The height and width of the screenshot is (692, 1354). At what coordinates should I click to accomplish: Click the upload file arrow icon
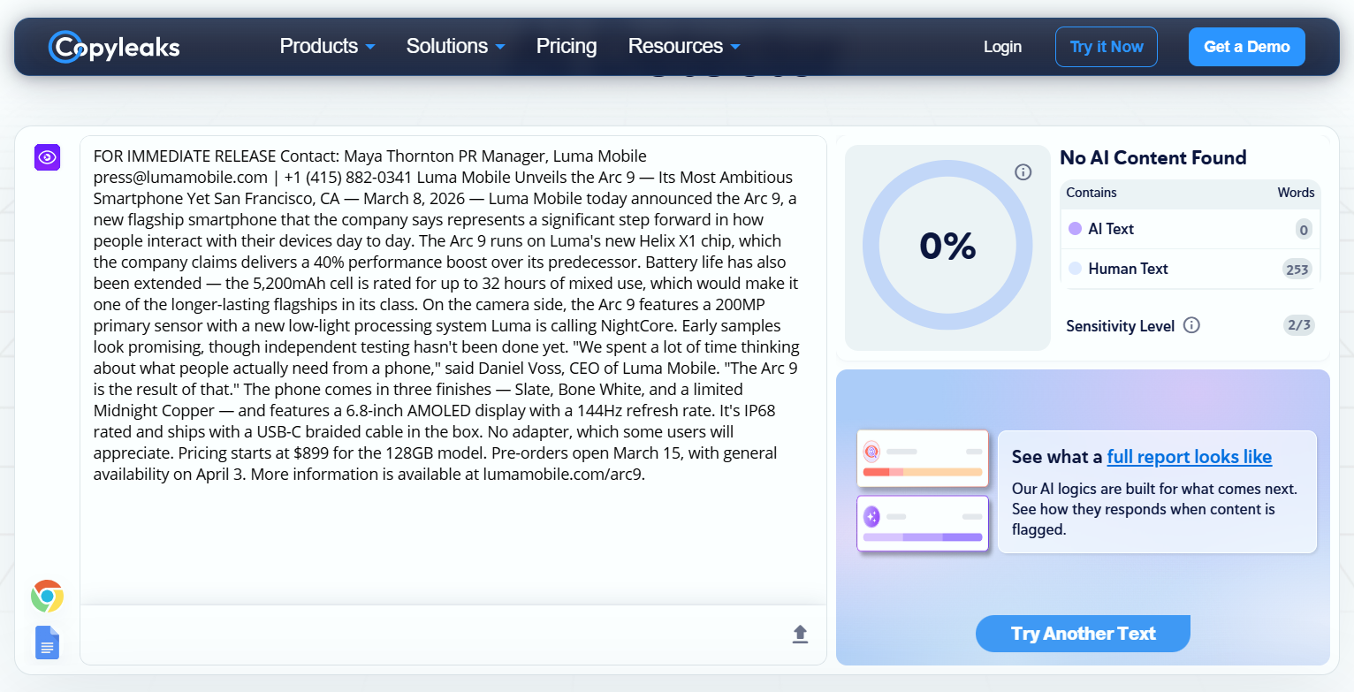click(x=800, y=634)
